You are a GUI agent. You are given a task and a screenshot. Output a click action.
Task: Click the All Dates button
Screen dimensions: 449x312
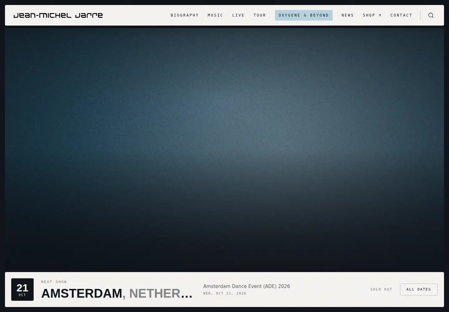pyautogui.click(x=419, y=290)
